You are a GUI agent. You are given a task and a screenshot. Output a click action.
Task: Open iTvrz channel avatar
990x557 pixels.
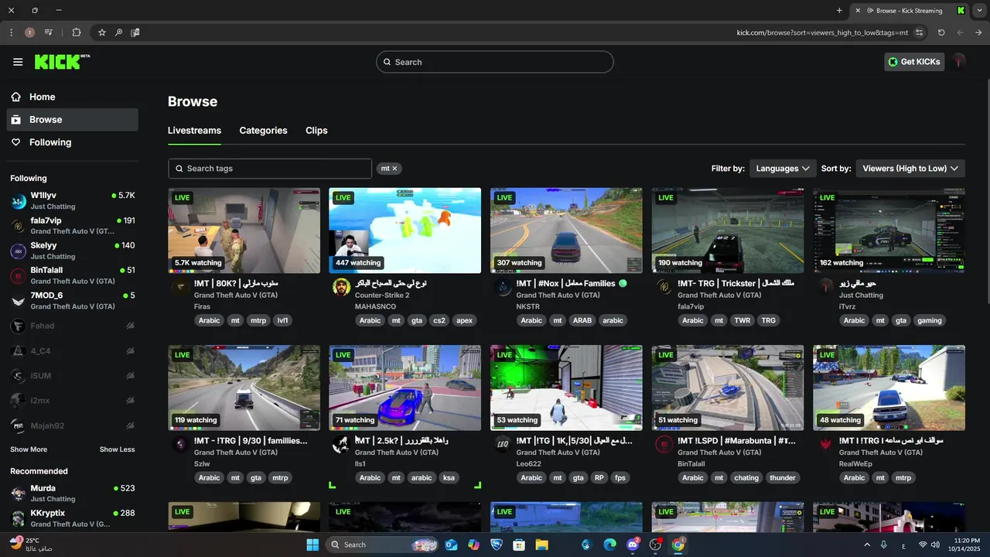point(826,287)
